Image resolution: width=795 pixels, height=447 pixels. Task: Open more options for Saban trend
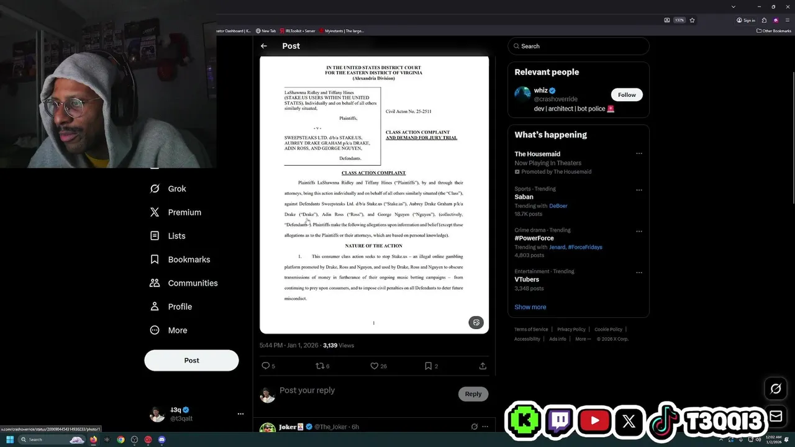(638, 190)
